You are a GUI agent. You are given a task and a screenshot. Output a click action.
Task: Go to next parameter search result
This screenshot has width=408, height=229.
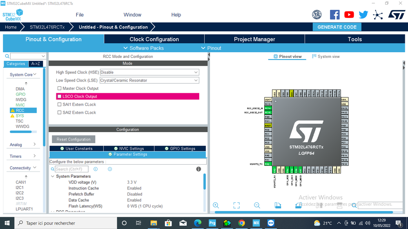[110, 169]
